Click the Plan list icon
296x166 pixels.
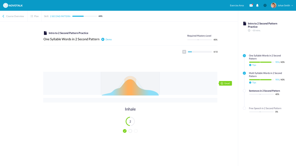[32, 16]
